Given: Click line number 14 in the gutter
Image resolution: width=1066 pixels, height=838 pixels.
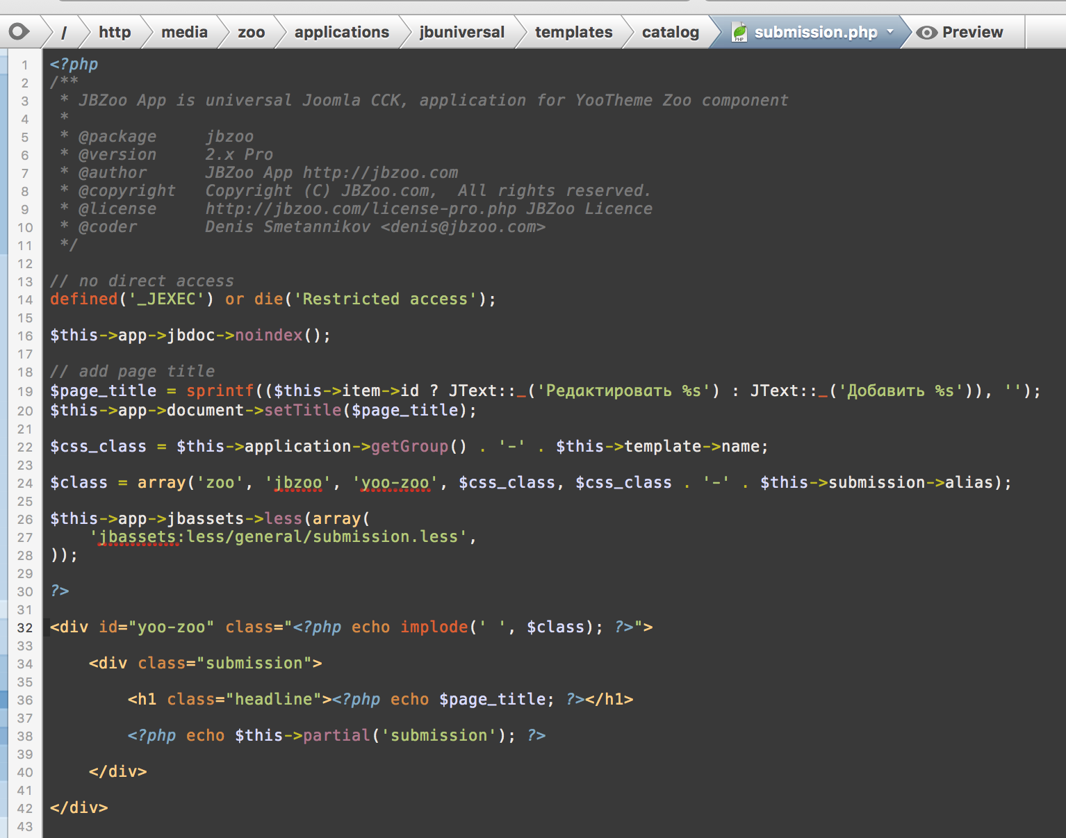Looking at the screenshot, I should 25,300.
